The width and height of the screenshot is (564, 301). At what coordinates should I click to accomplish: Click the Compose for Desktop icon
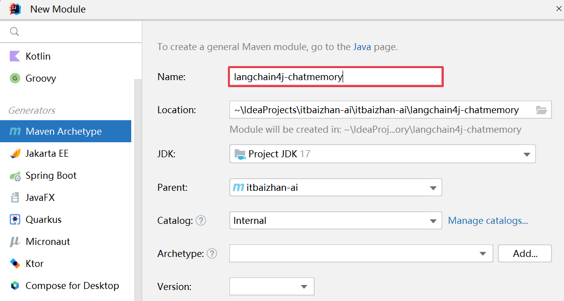(15, 285)
